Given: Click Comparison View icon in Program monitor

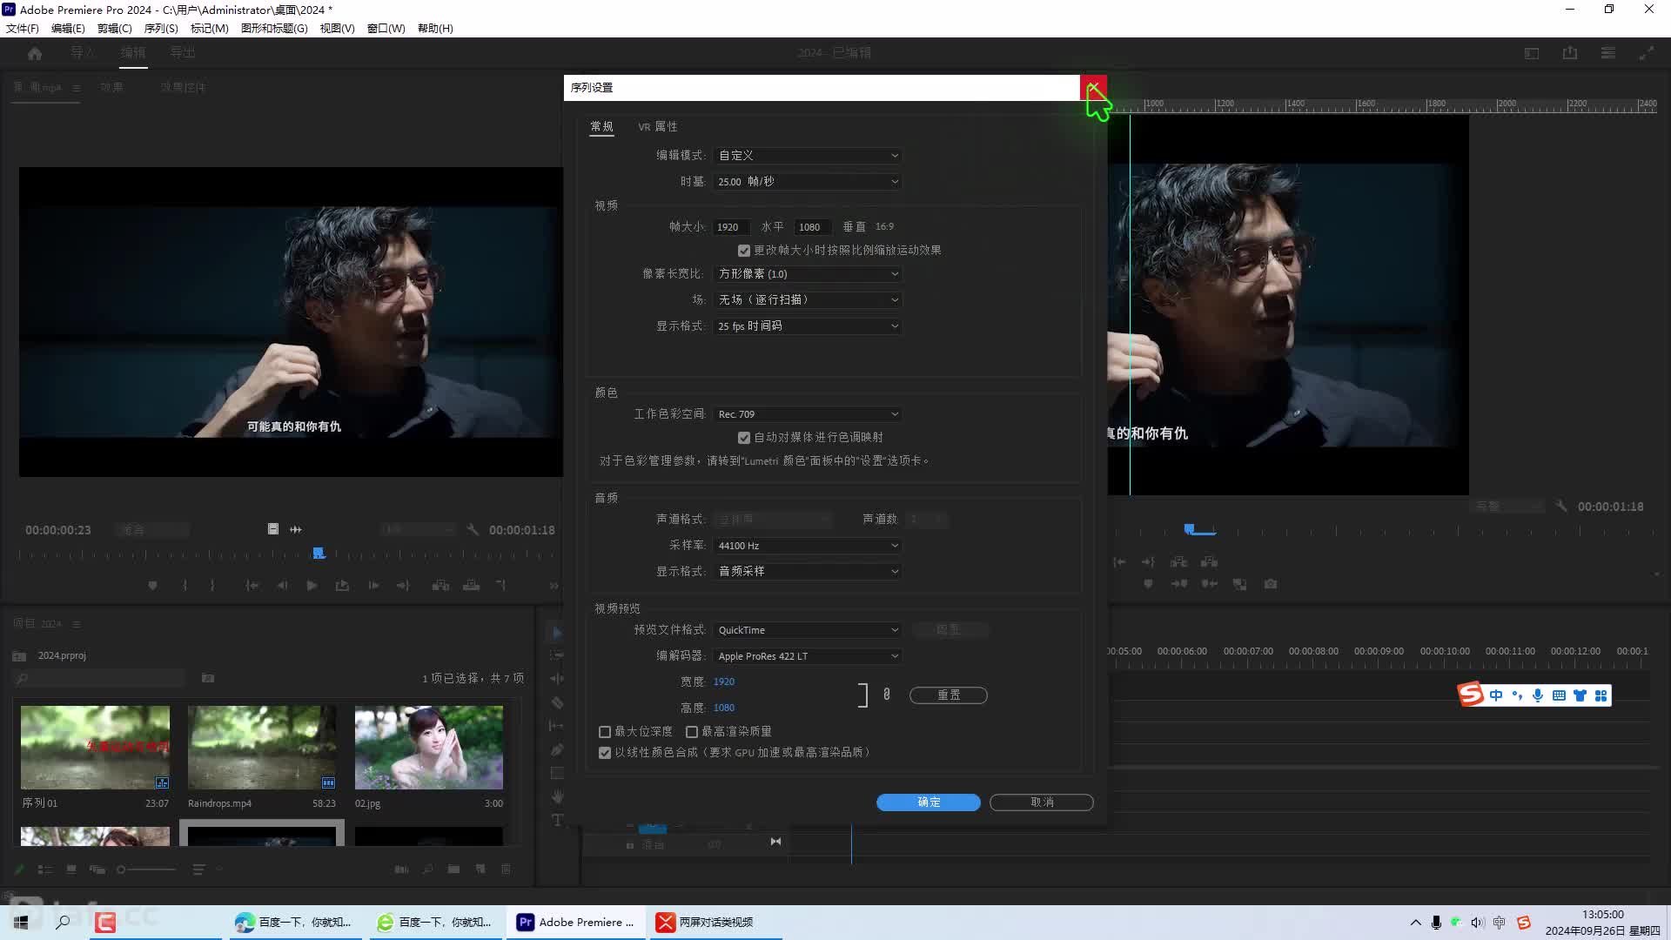Looking at the screenshot, I should click(1239, 584).
